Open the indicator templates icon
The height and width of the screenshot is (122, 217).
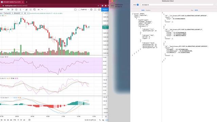(31, 9)
